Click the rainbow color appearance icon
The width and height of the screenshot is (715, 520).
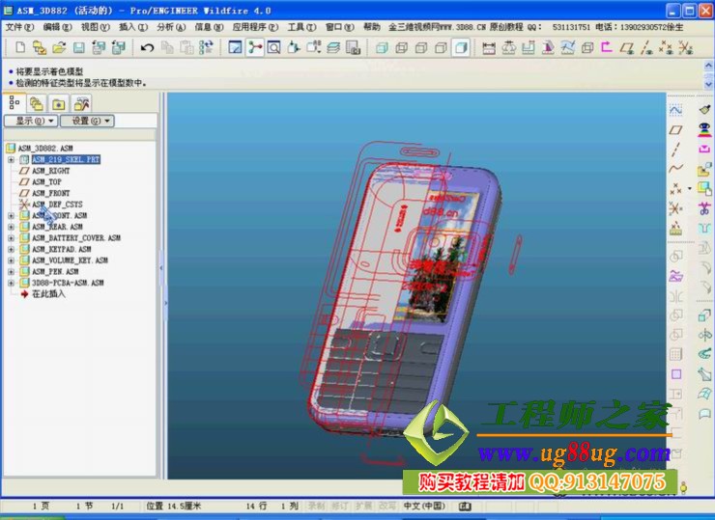pyautogui.click(x=704, y=129)
